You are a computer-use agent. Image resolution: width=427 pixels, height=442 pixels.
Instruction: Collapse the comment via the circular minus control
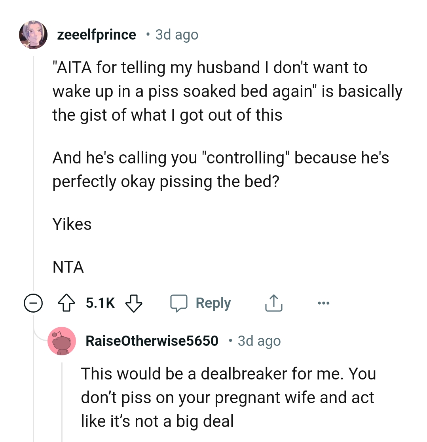(x=34, y=303)
